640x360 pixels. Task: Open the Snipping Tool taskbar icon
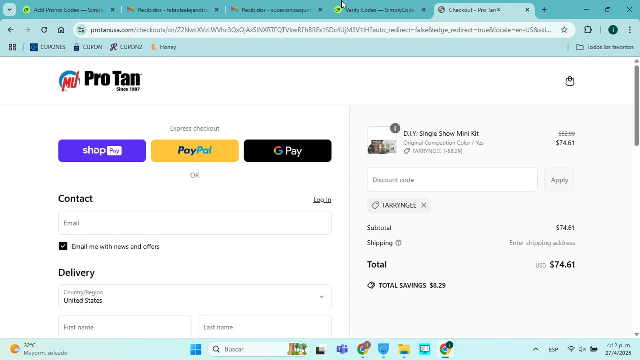point(425,349)
